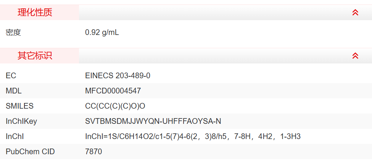Click the MDL row label
Image resolution: width=372 pixels, height=166 pixels.
pyautogui.click(x=14, y=91)
